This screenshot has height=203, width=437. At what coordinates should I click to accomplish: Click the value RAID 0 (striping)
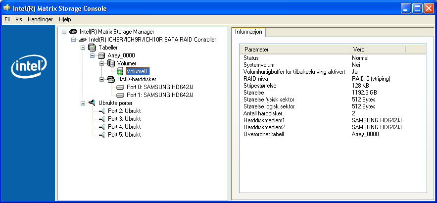371,79
